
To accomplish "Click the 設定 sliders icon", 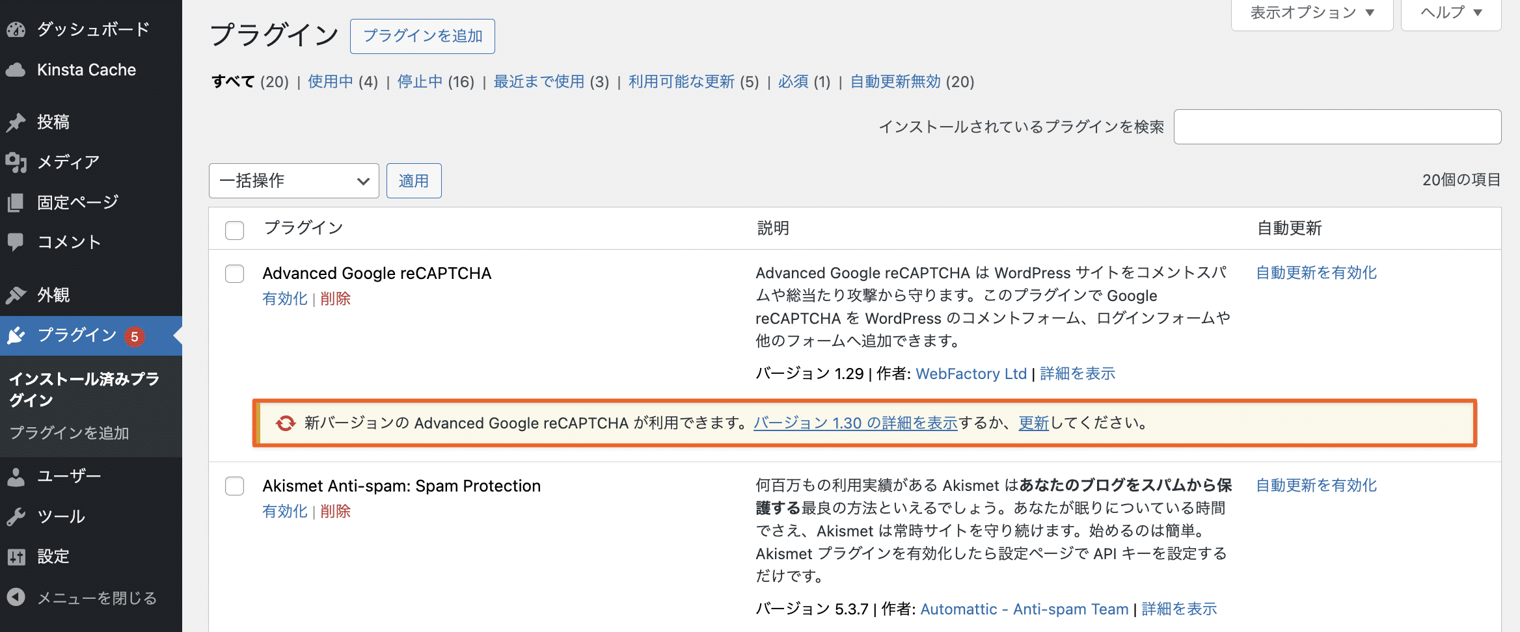I will 16,557.
